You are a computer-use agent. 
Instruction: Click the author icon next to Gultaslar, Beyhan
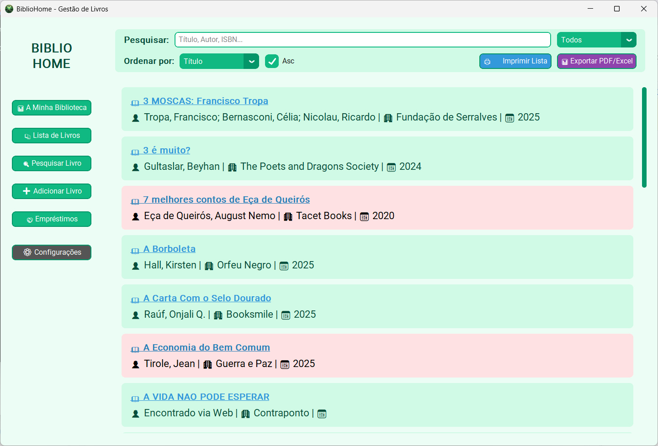click(x=136, y=168)
